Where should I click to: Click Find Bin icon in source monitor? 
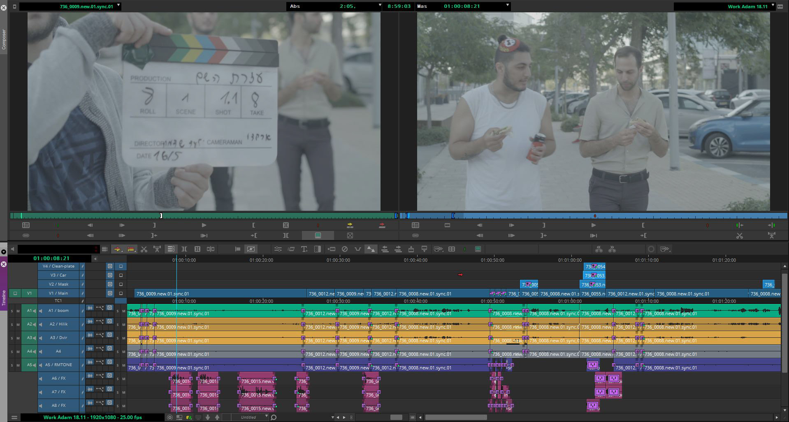pyautogui.click(x=350, y=235)
